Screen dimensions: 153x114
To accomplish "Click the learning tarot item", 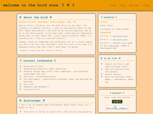I will [x=32, y=90].
